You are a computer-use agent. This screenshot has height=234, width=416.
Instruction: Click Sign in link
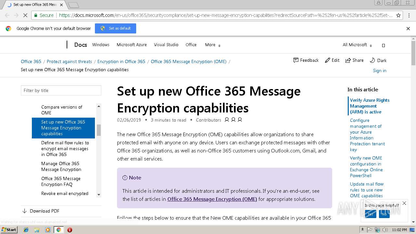380,71
